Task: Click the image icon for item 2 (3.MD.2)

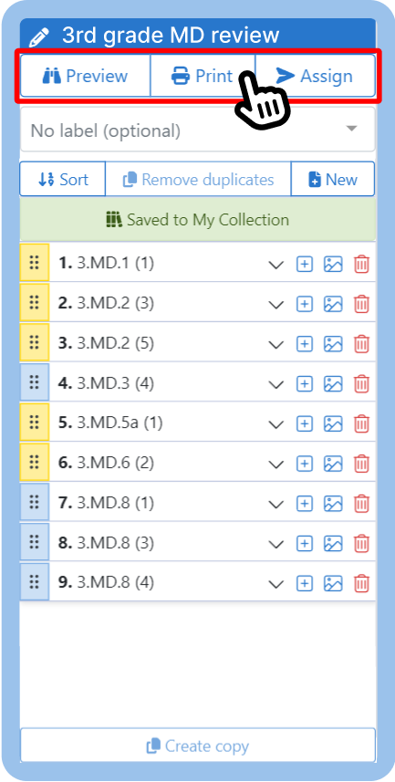Action: pos(333,304)
